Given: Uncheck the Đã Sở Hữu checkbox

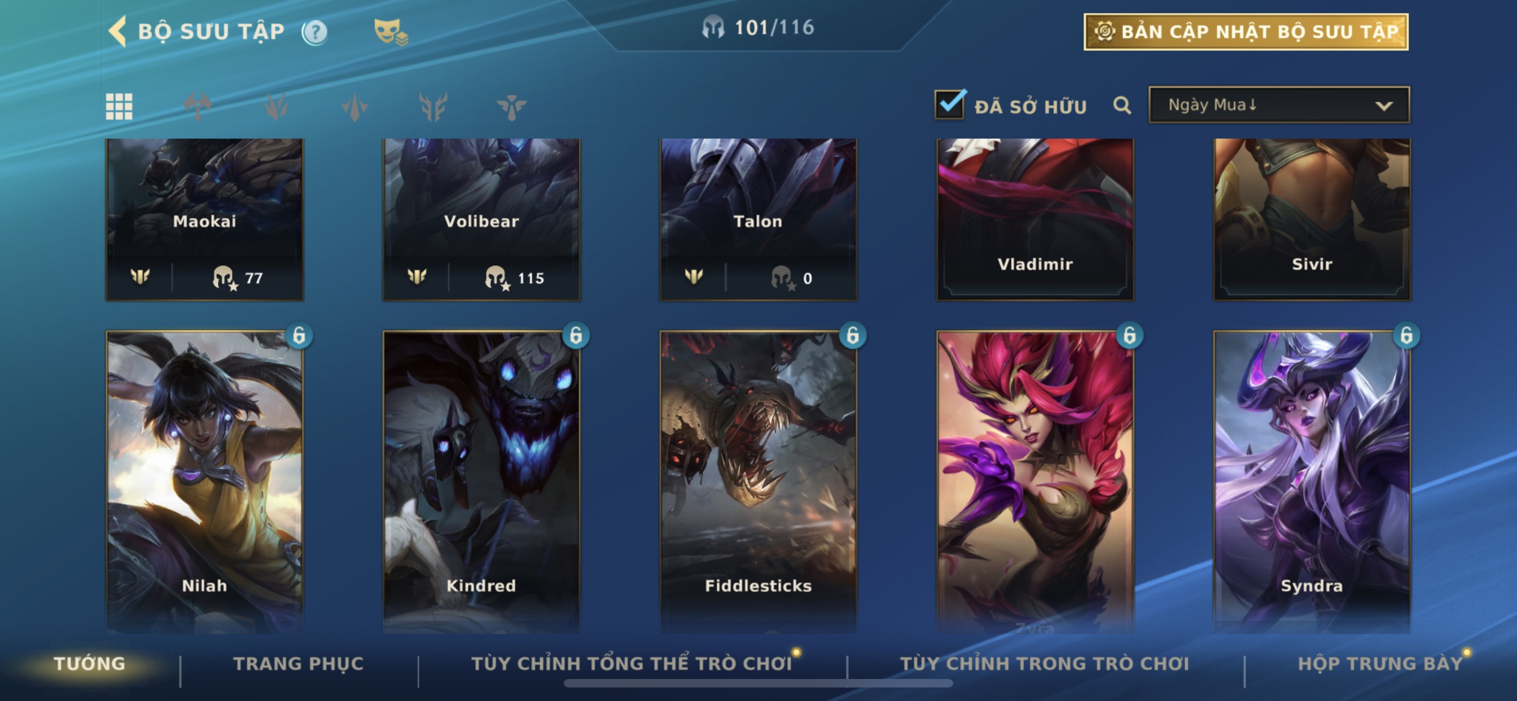Looking at the screenshot, I should (x=950, y=104).
